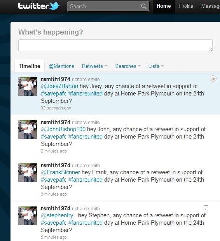This screenshot has height=241, width=220.
Task: Click avatar on the FrankSkinner tweet
Action: 28,173
